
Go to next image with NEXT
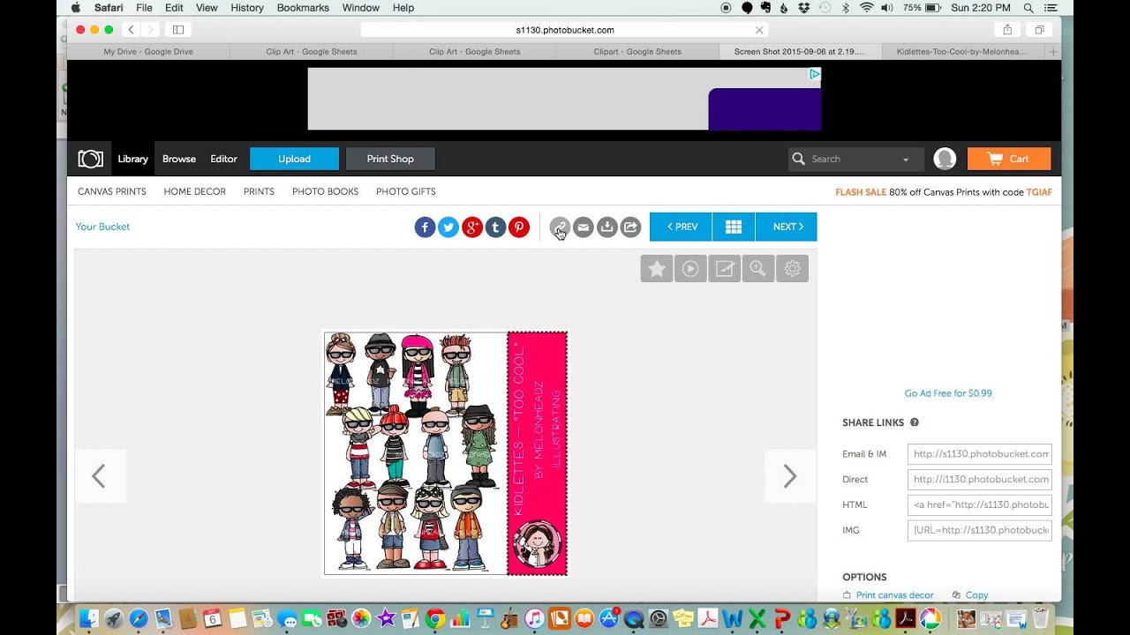(787, 227)
